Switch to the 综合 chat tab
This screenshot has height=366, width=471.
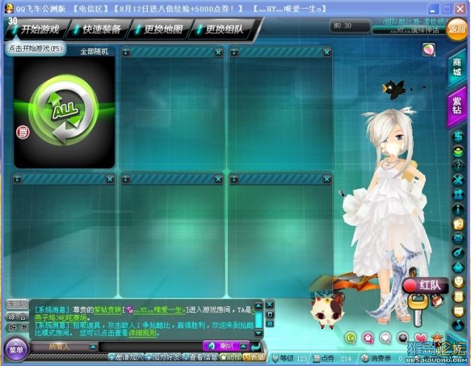[x=17, y=316]
